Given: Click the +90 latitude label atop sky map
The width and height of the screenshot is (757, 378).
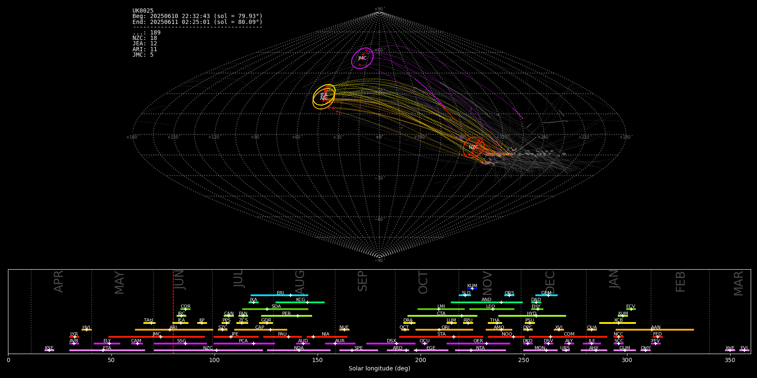Looking at the screenshot, I should tap(379, 9).
